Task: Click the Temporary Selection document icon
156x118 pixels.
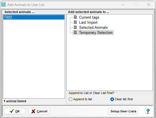Action: tap(75, 32)
